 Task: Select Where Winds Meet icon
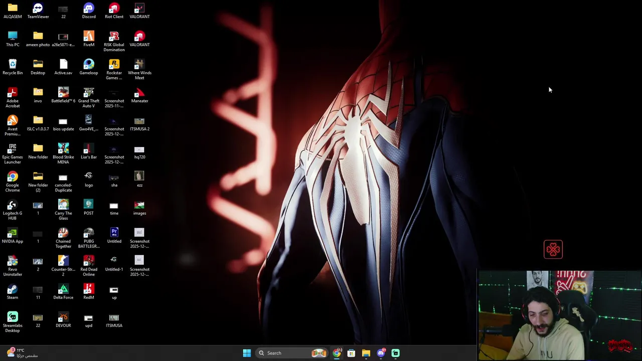click(139, 70)
